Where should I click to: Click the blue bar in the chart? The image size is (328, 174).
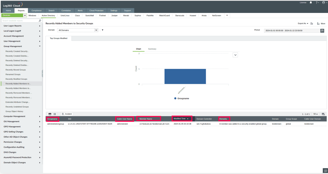point(185,76)
